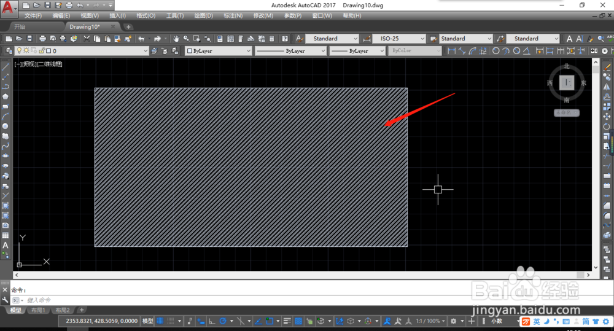
Task: Select the Polygon tool in the draw toolbar
Action: click(6, 96)
